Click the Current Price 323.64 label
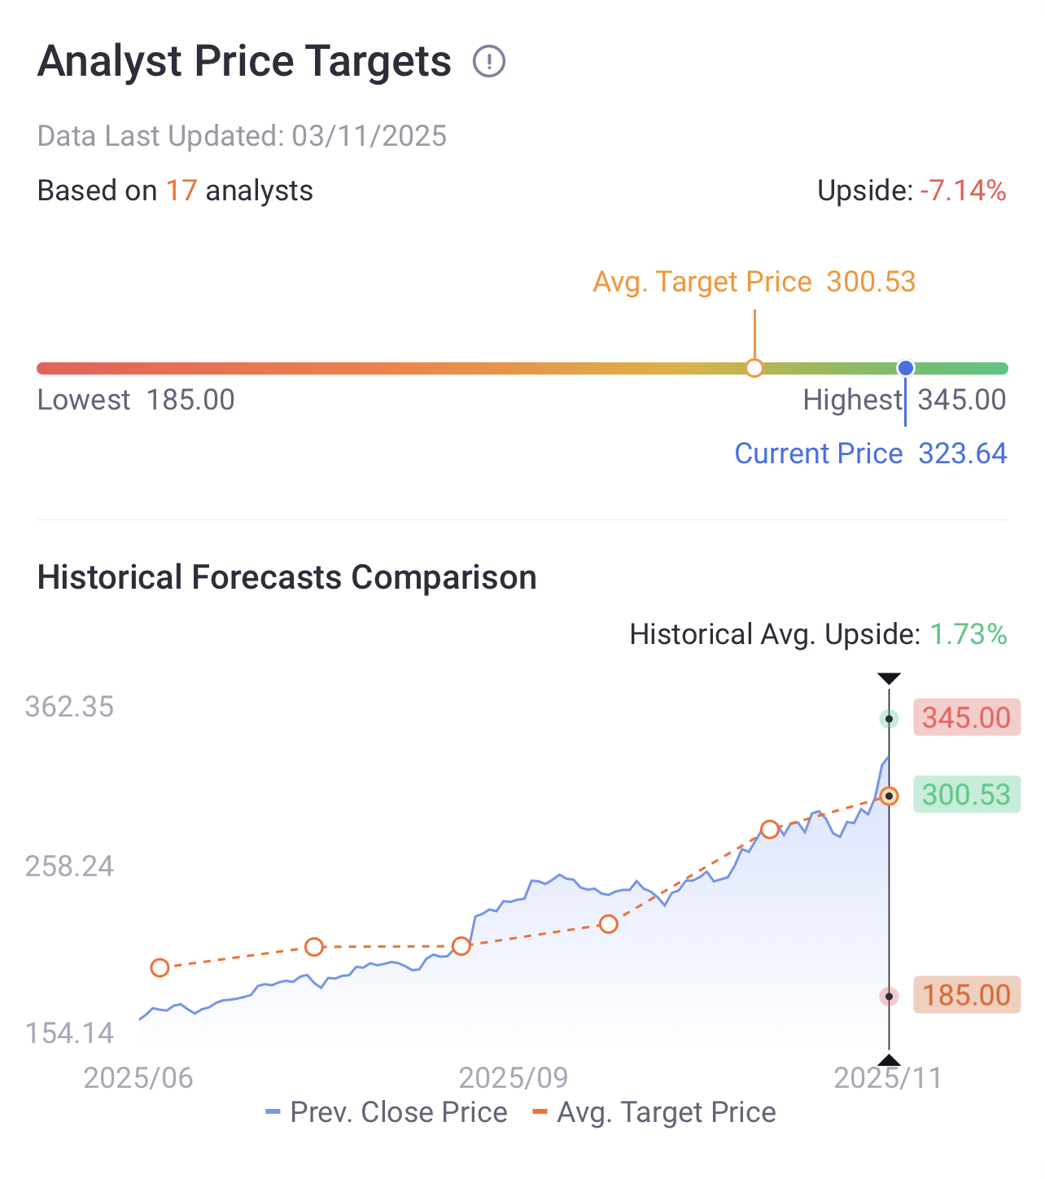Screen dimensions: 1045x1179 tap(870, 454)
